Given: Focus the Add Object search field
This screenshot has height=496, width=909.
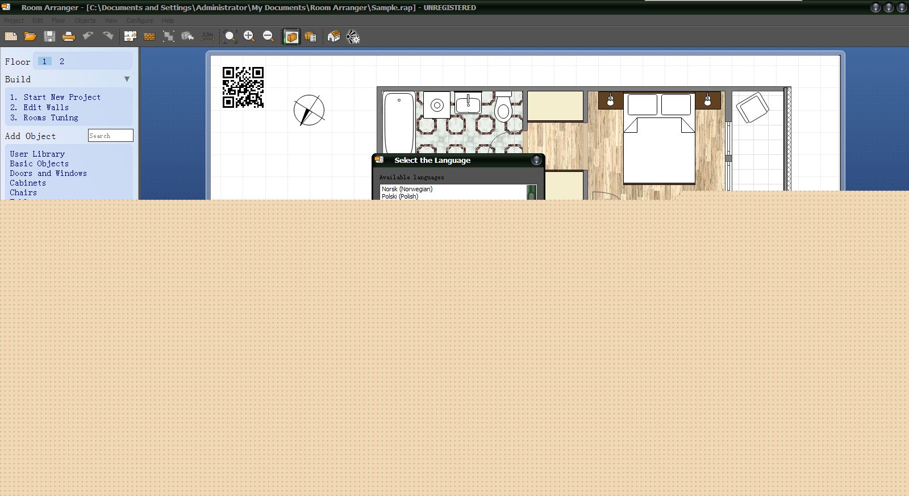Looking at the screenshot, I should coord(111,136).
